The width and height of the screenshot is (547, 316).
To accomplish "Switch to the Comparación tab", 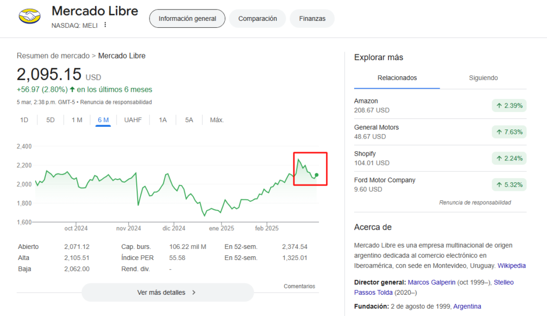I will click(x=257, y=19).
